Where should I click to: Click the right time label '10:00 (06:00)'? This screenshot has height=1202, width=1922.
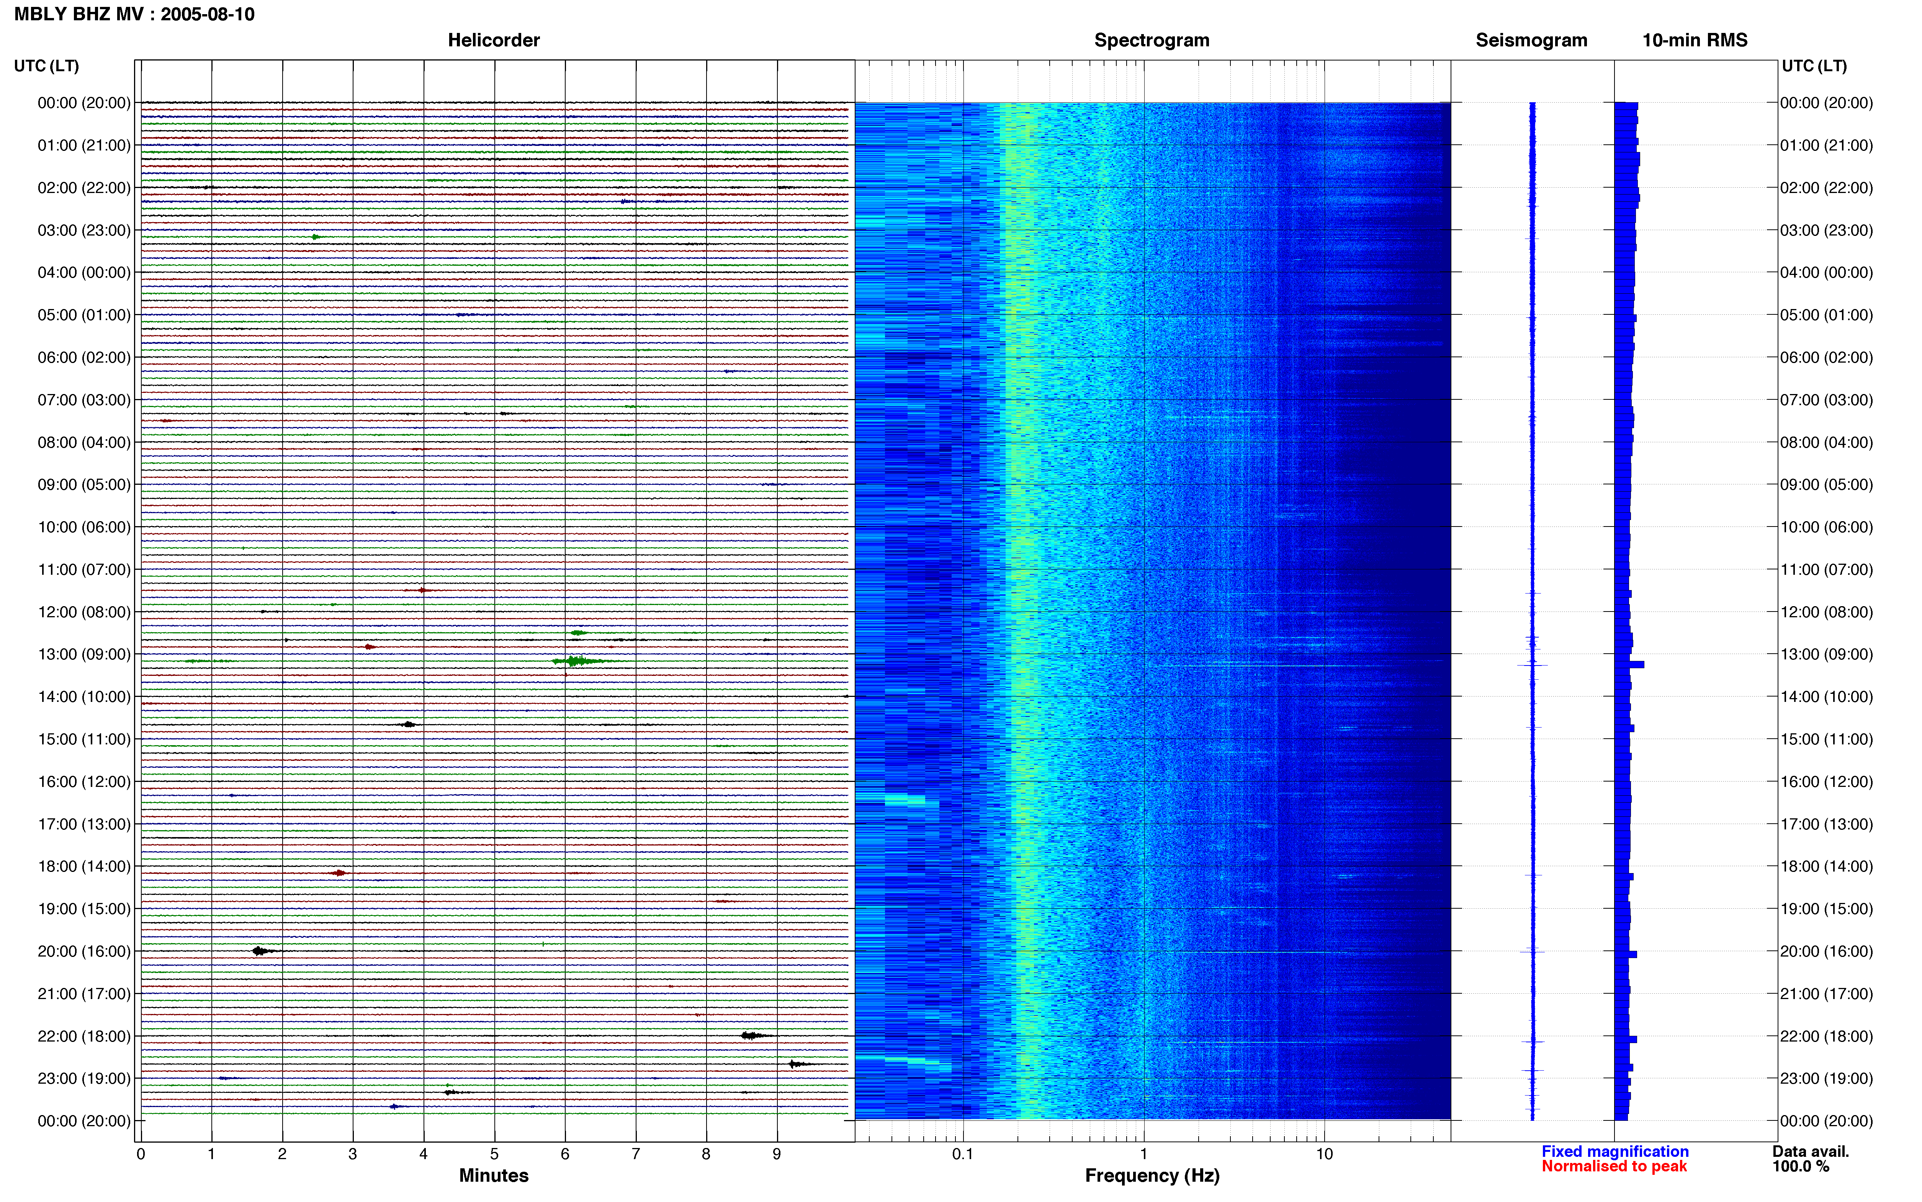[x=1827, y=527]
